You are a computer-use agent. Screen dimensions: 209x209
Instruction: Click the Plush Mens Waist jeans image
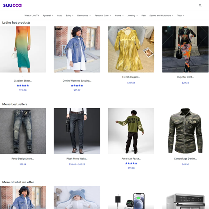click(x=77, y=131)
